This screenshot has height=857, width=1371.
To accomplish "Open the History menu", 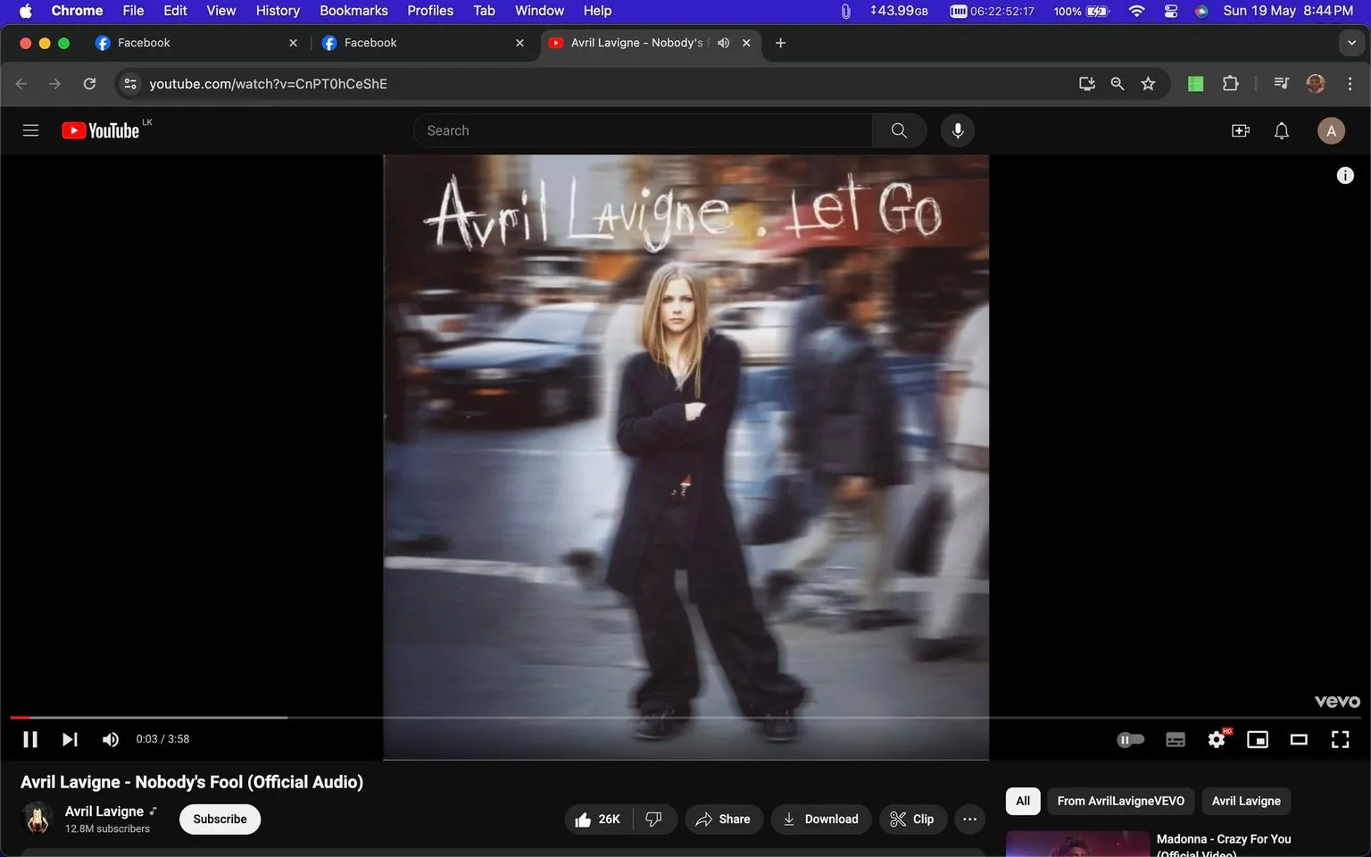I will point(278,11).
